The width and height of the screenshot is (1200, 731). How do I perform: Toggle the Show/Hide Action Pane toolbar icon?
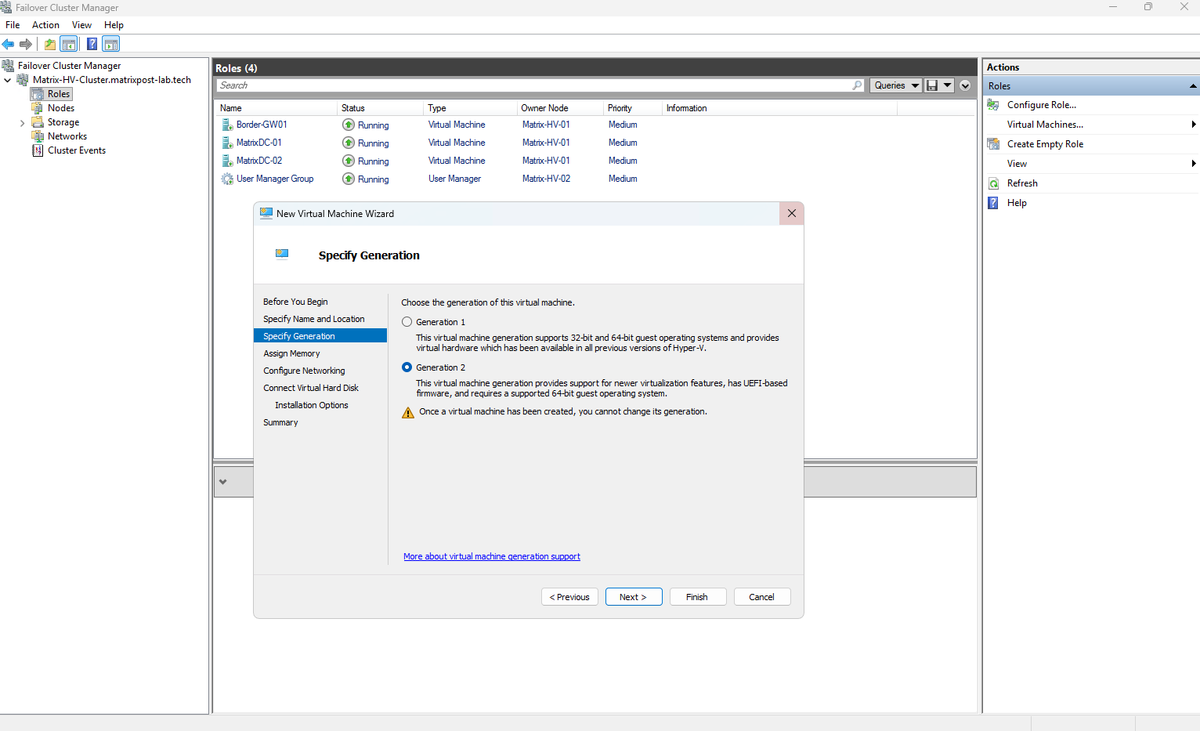point(111,44)
